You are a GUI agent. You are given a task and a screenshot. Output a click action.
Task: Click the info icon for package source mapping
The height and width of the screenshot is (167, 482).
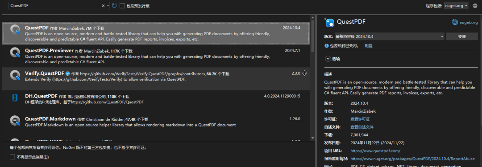(x=327, y=46)
